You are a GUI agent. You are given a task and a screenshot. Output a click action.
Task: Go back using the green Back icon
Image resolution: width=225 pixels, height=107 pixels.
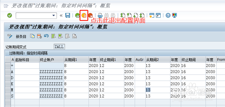coord(78,15)
